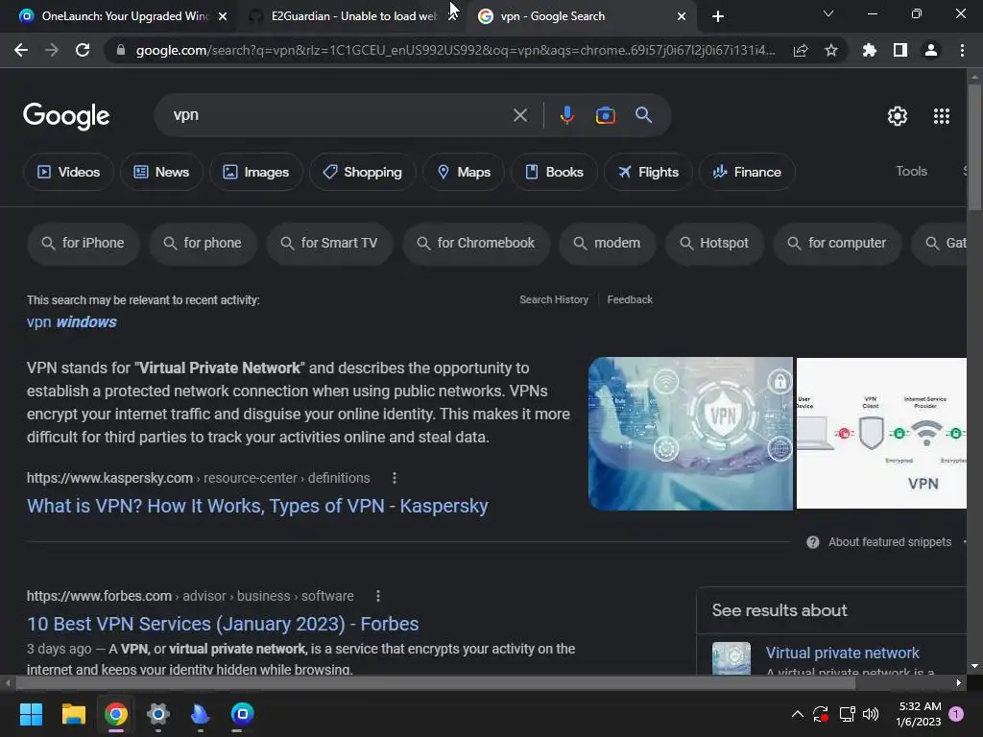The height and width of the screenshot is (737, 983).
Task: Click the About featured snippets help icon
Action: pyautogui.click(x=812, y=542)
